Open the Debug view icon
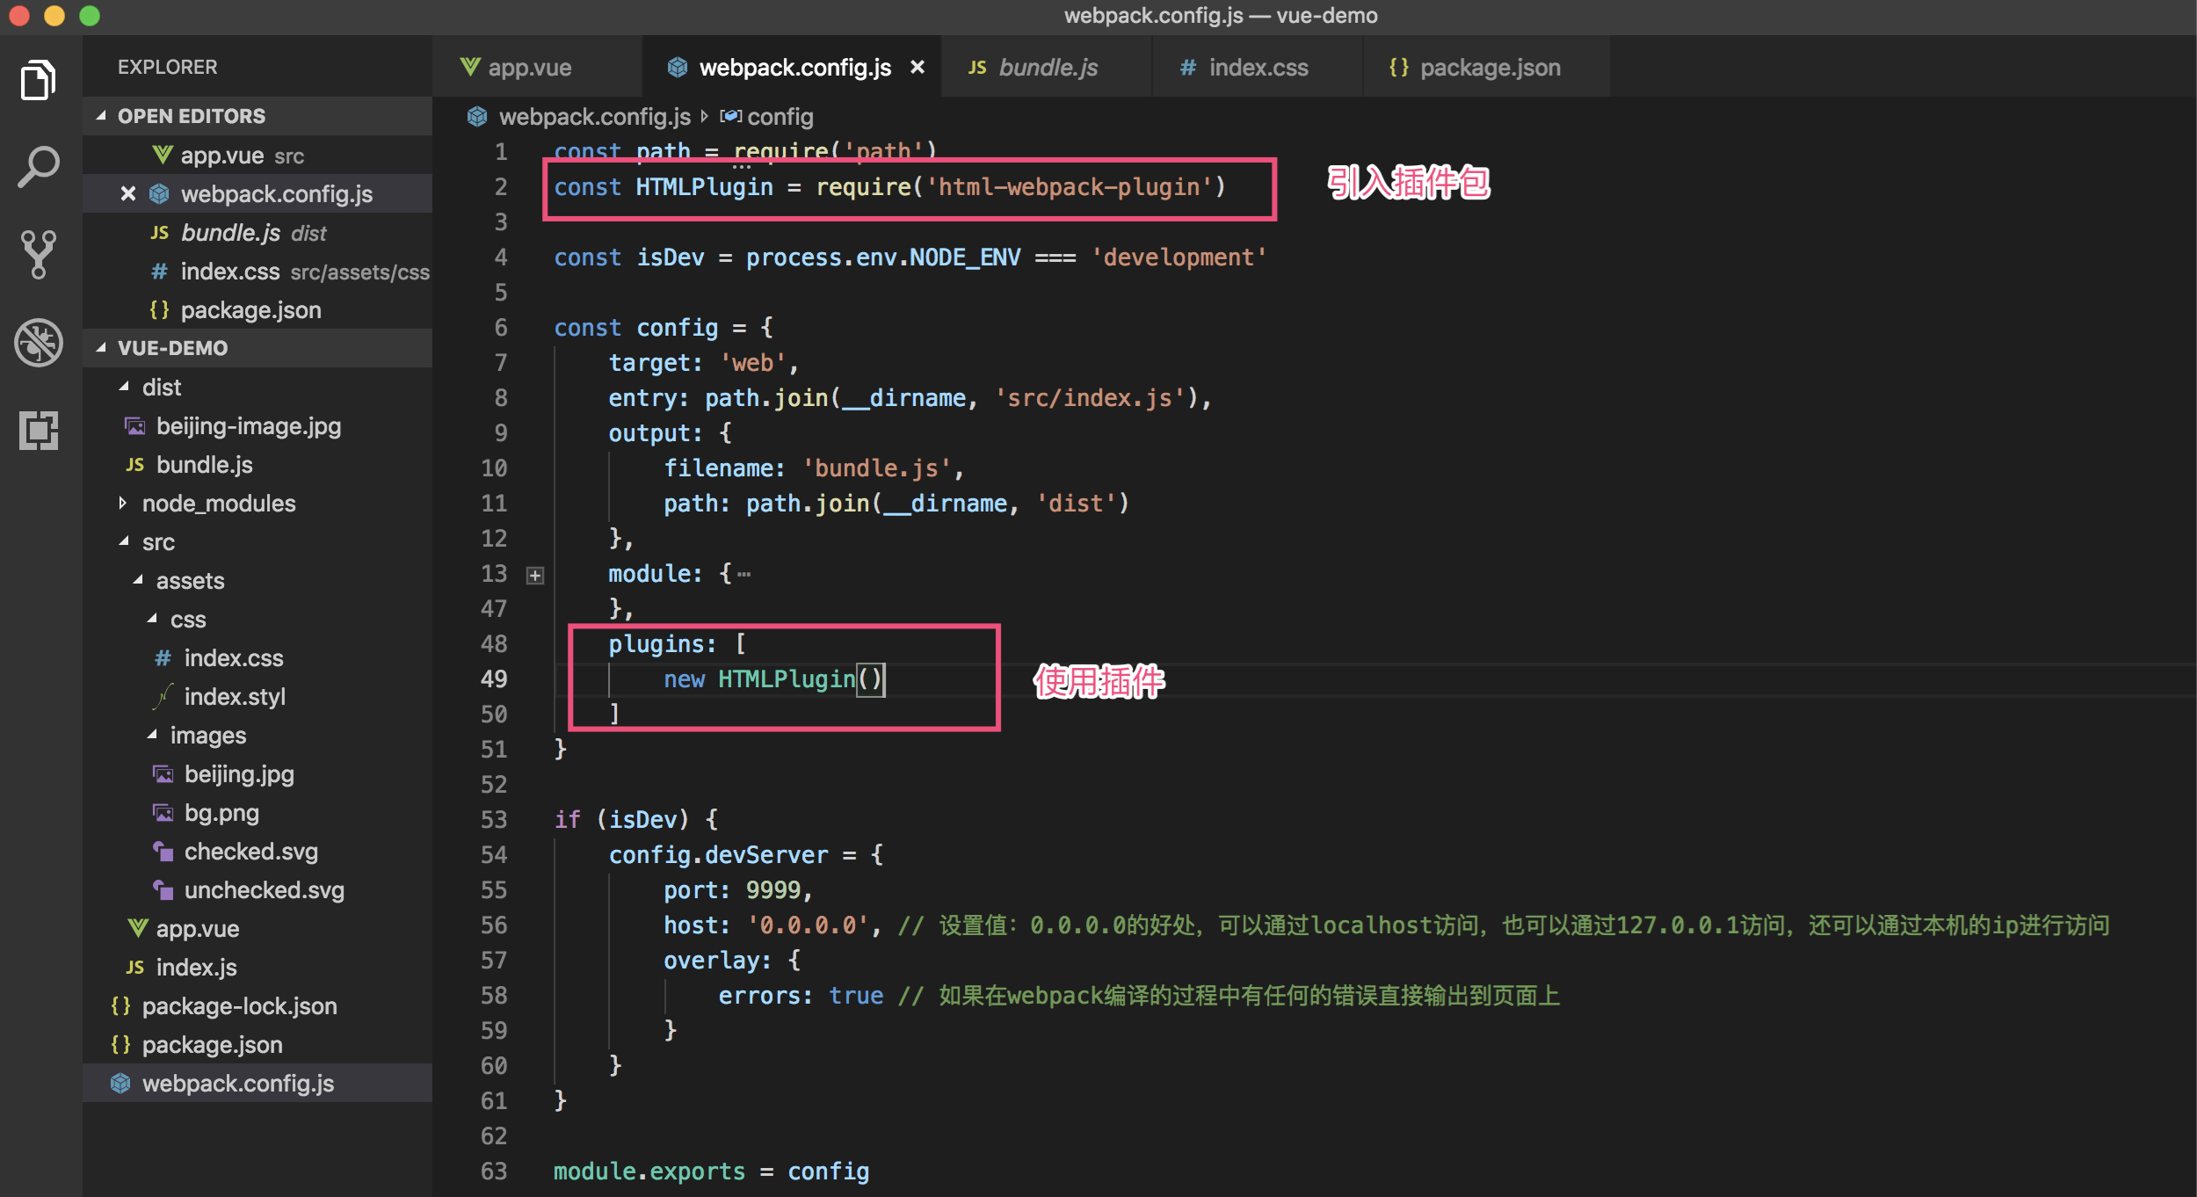This screenshot has height=1197, width=2197. [x=39, y=342]
